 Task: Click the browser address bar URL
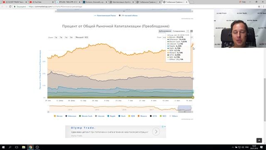[x=55, y=7]
